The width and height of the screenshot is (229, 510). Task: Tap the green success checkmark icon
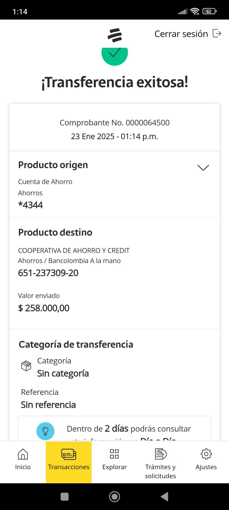click(x=114, y=54)
